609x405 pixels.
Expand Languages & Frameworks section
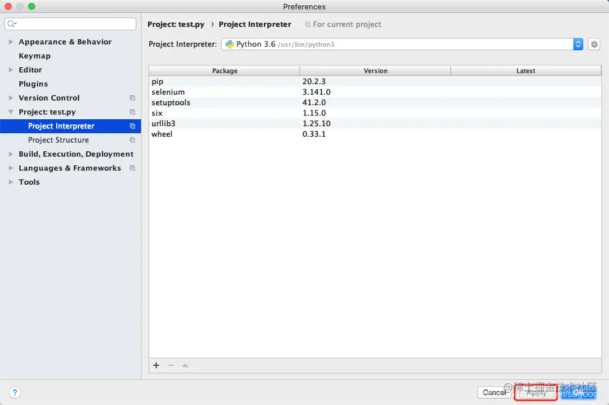(11, 168)
